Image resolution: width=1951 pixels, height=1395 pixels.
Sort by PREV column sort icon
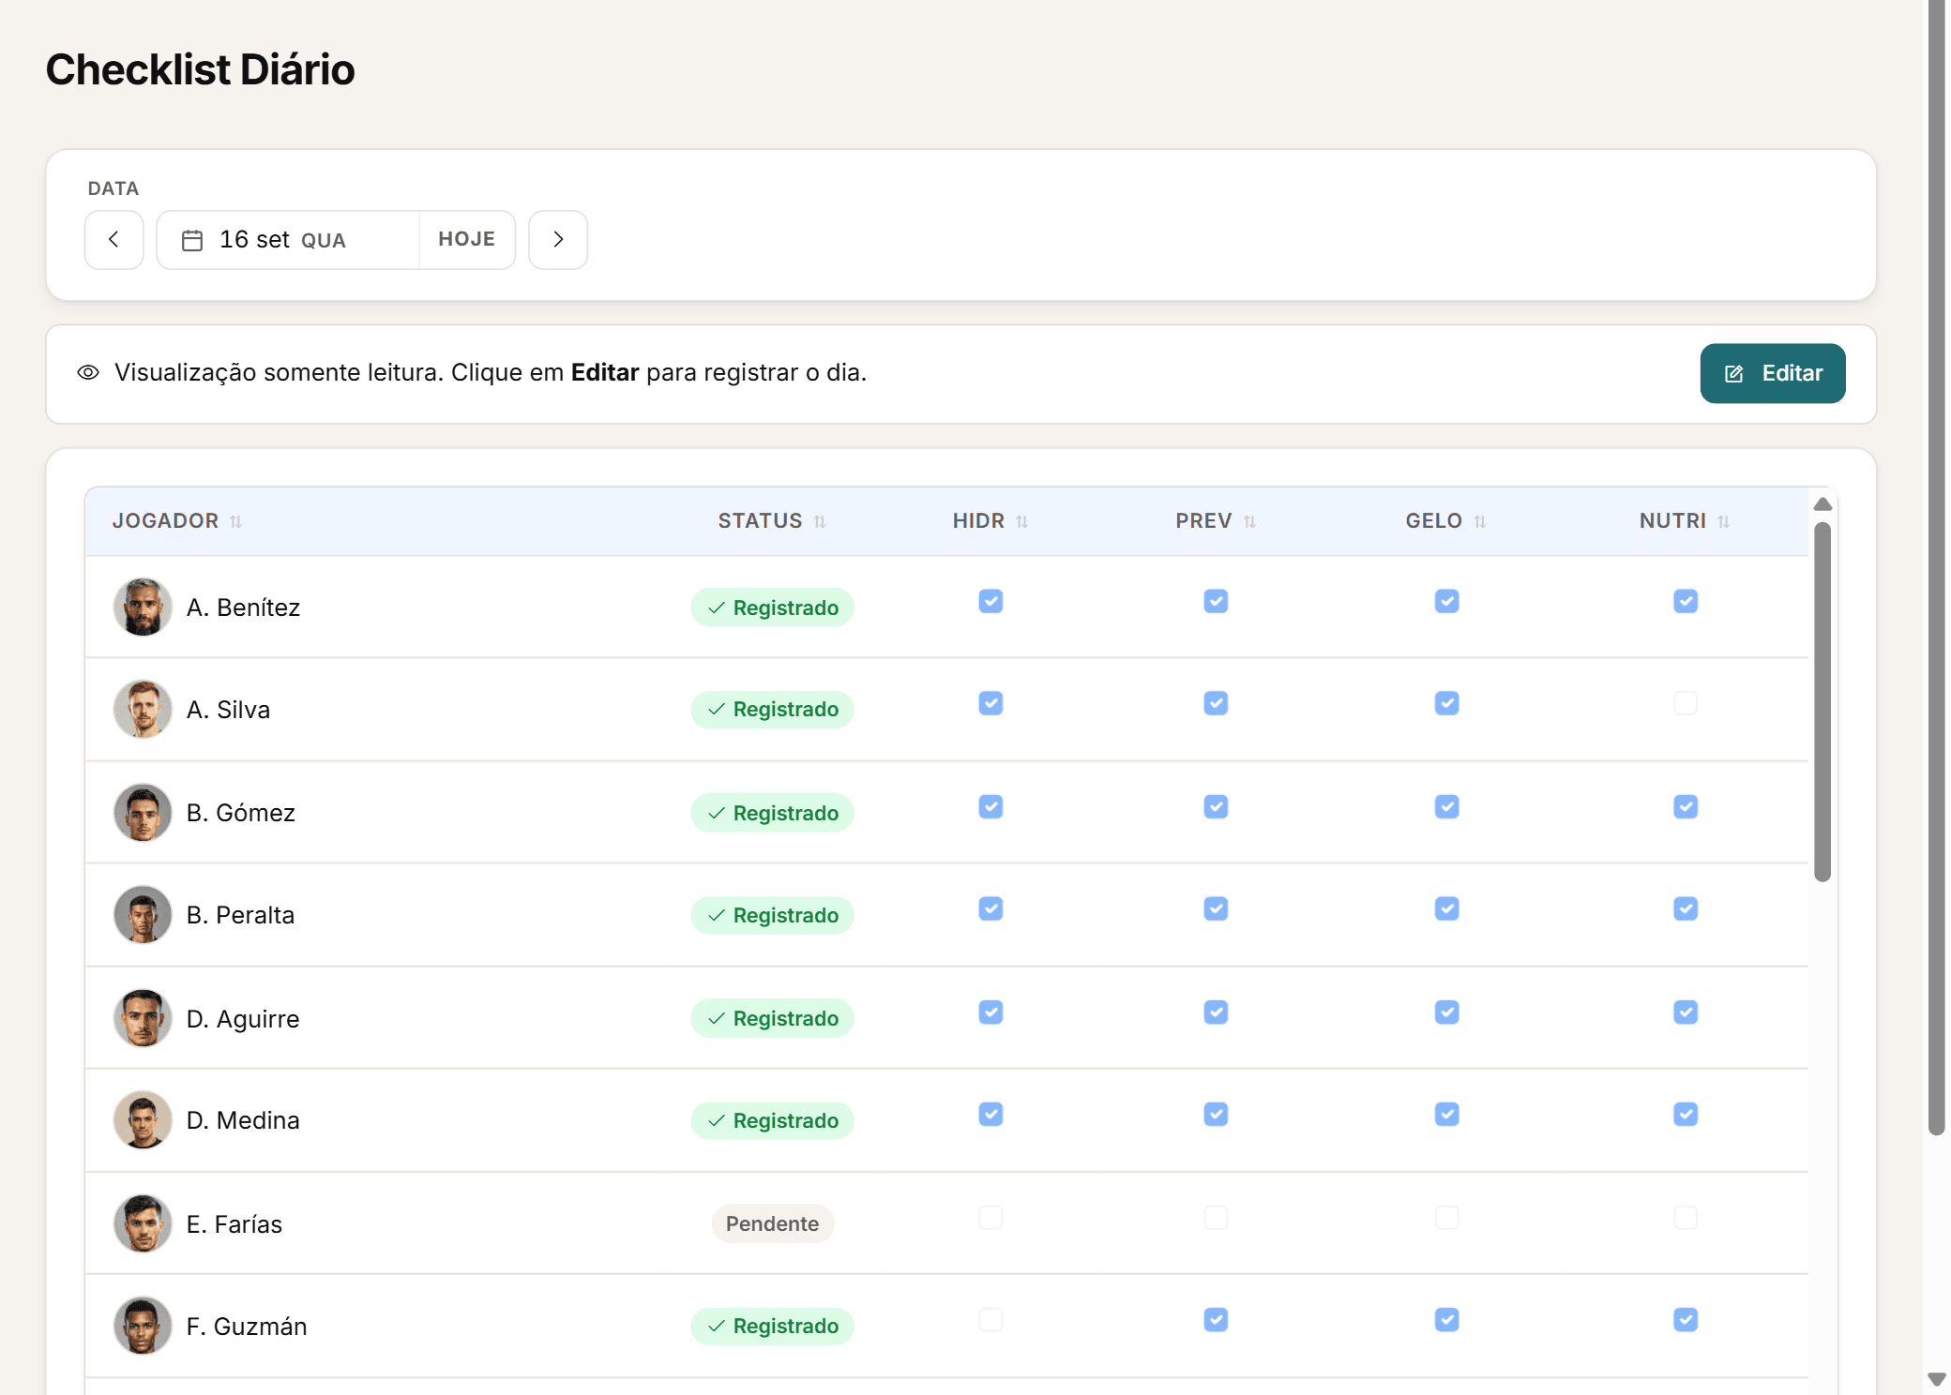tap(1249, 521)
